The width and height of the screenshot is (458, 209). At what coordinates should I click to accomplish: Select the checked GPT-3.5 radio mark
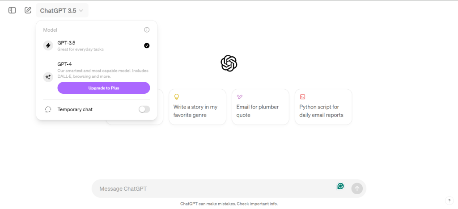tap(147, 46)
